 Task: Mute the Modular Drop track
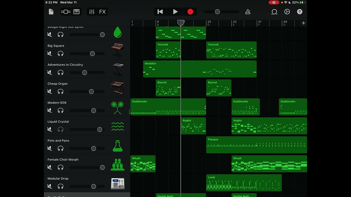click(x=50, y=186)
